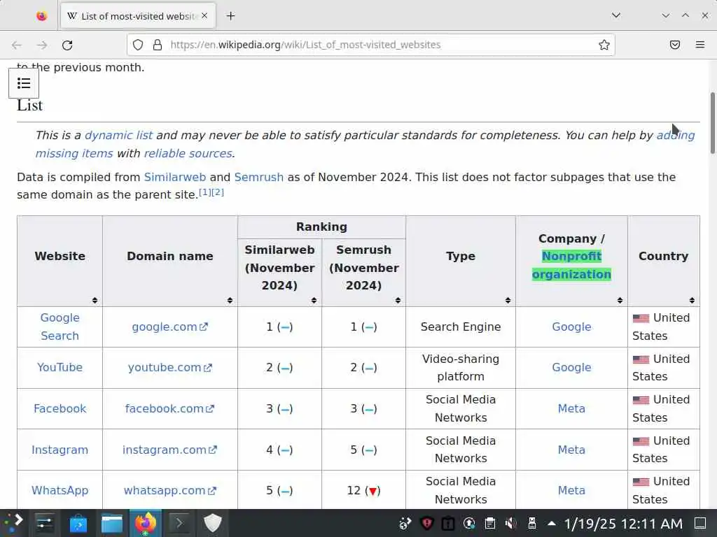This screenshot has width=717, height=537.
Task: Select the List of most-visited websites tab
Action: [x=138, y=16]
